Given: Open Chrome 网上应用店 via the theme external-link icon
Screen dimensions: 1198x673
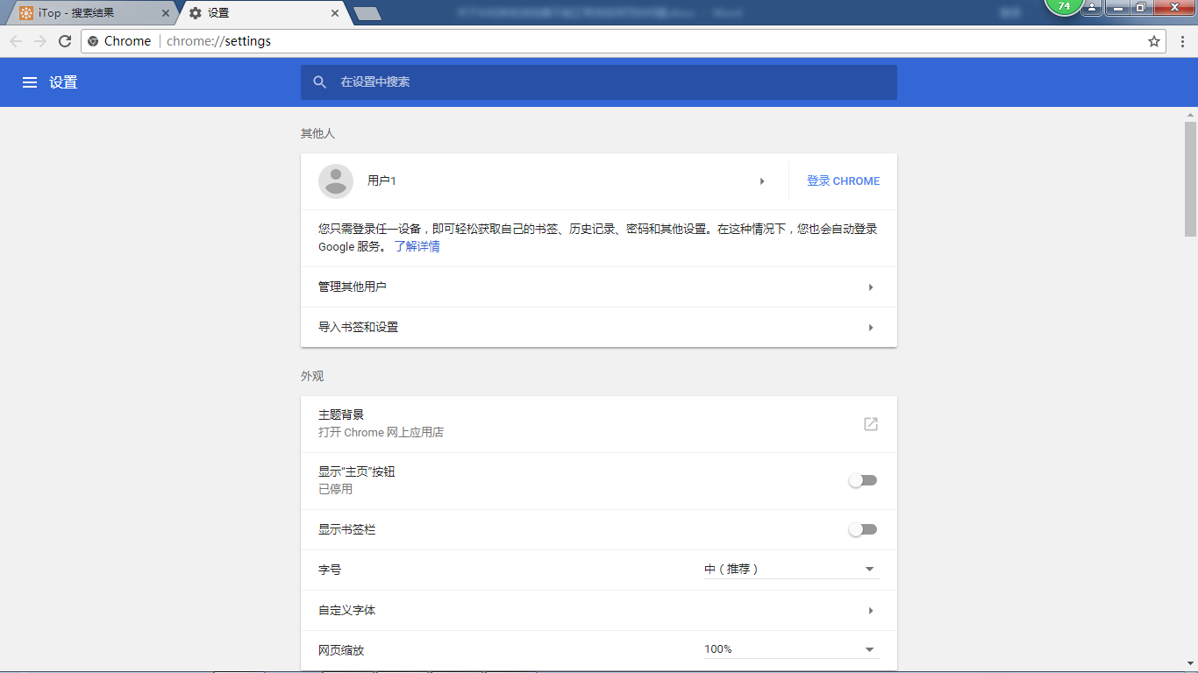Looking at the screenshot, I should pyautogui.click(x=870, y=423).
